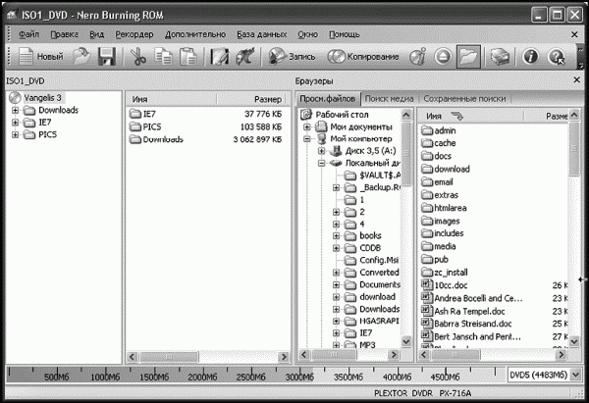Expand the Downloads folder in compilation tree
This screenshot has height=403, width=589.
(x=15, y=111)
